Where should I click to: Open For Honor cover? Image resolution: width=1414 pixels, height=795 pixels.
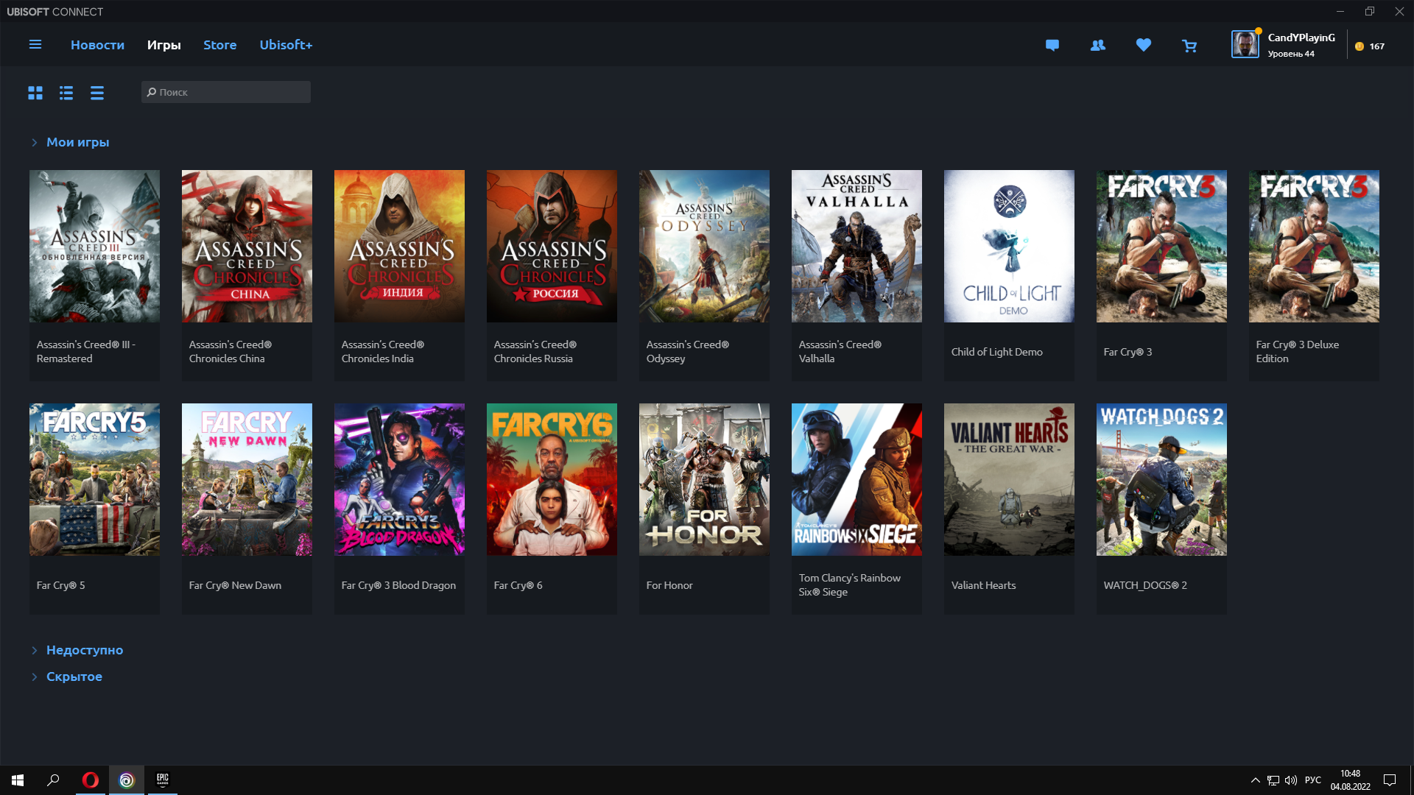[x=704, y=479]
